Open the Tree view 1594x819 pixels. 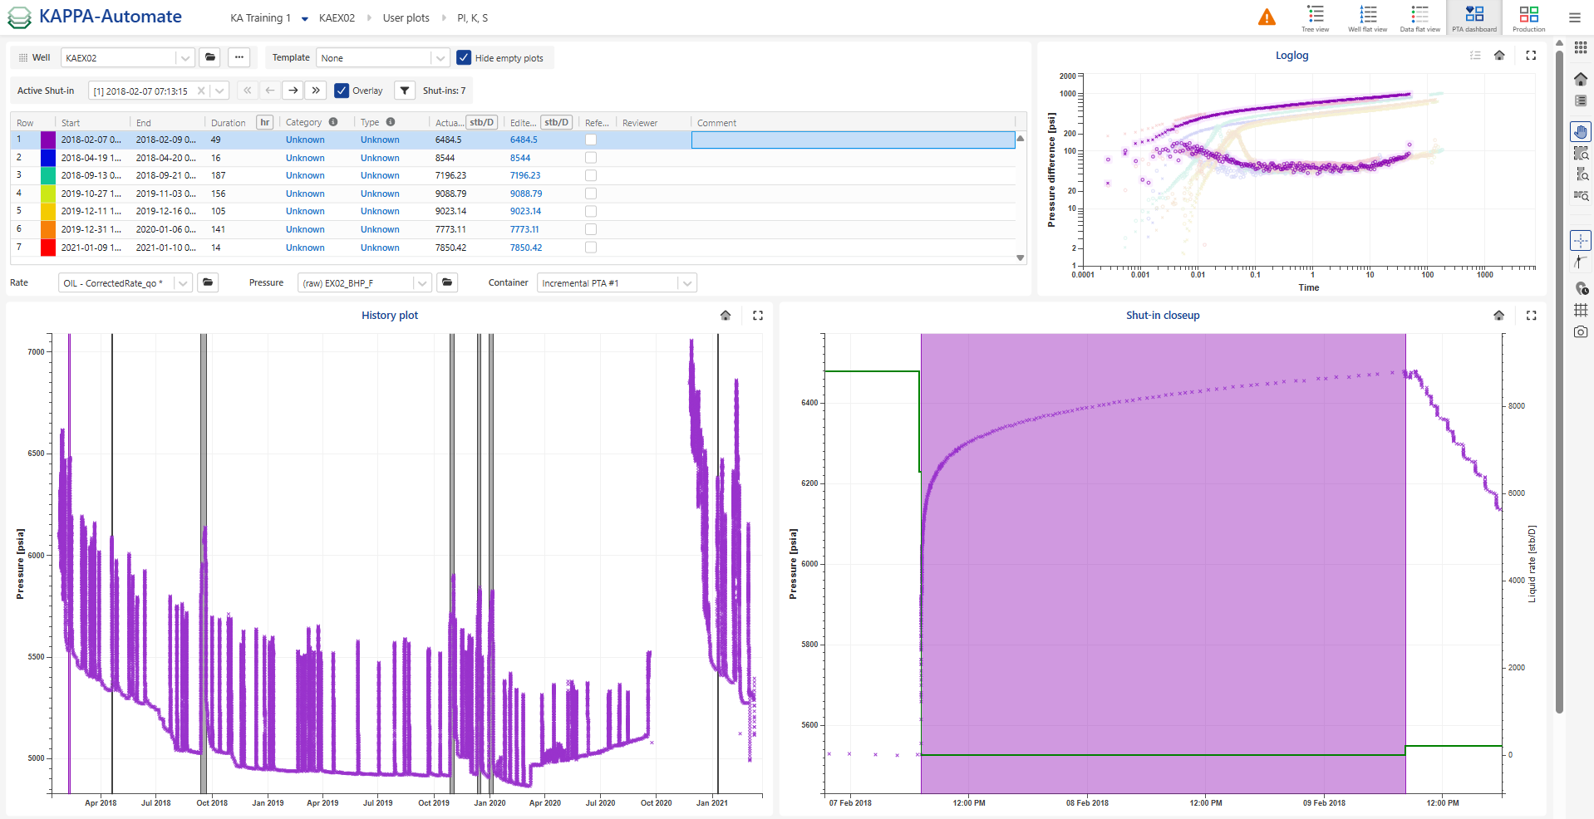click(1315, 17)
